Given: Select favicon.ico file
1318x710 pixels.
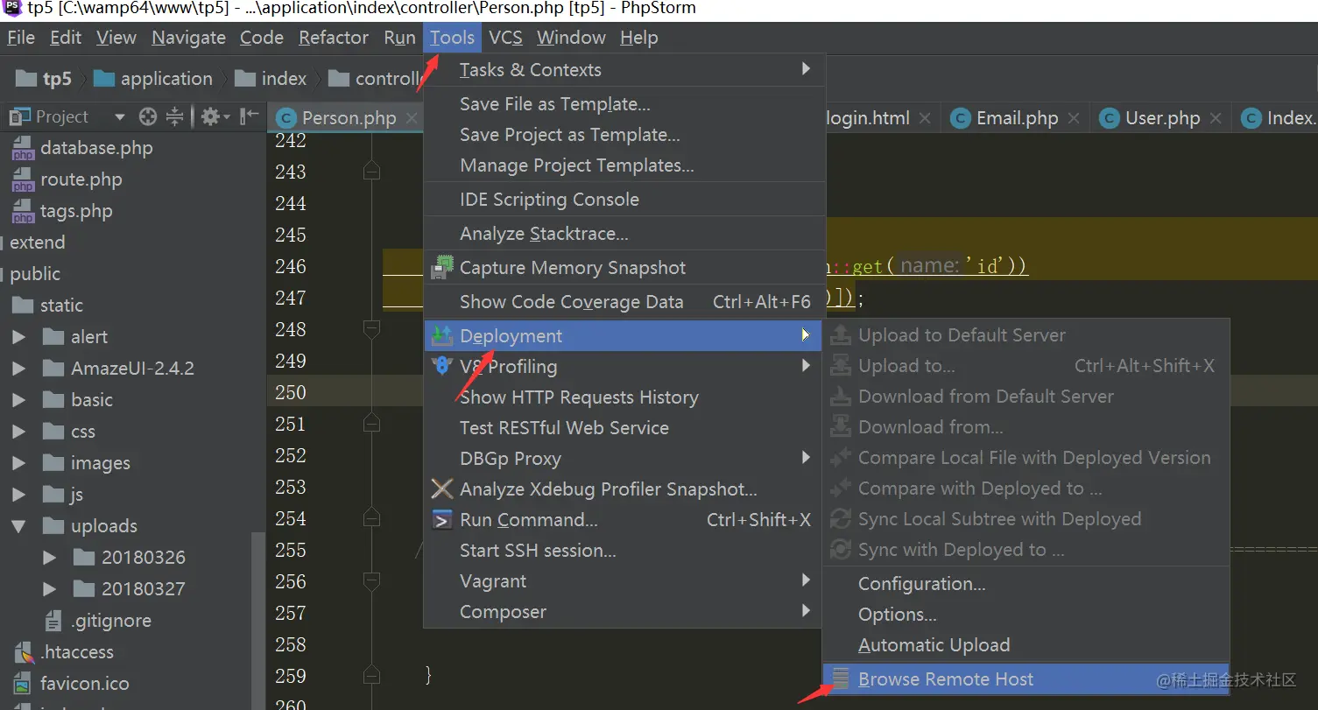Looking at the screenshot, I should click(x=84, y=684).
